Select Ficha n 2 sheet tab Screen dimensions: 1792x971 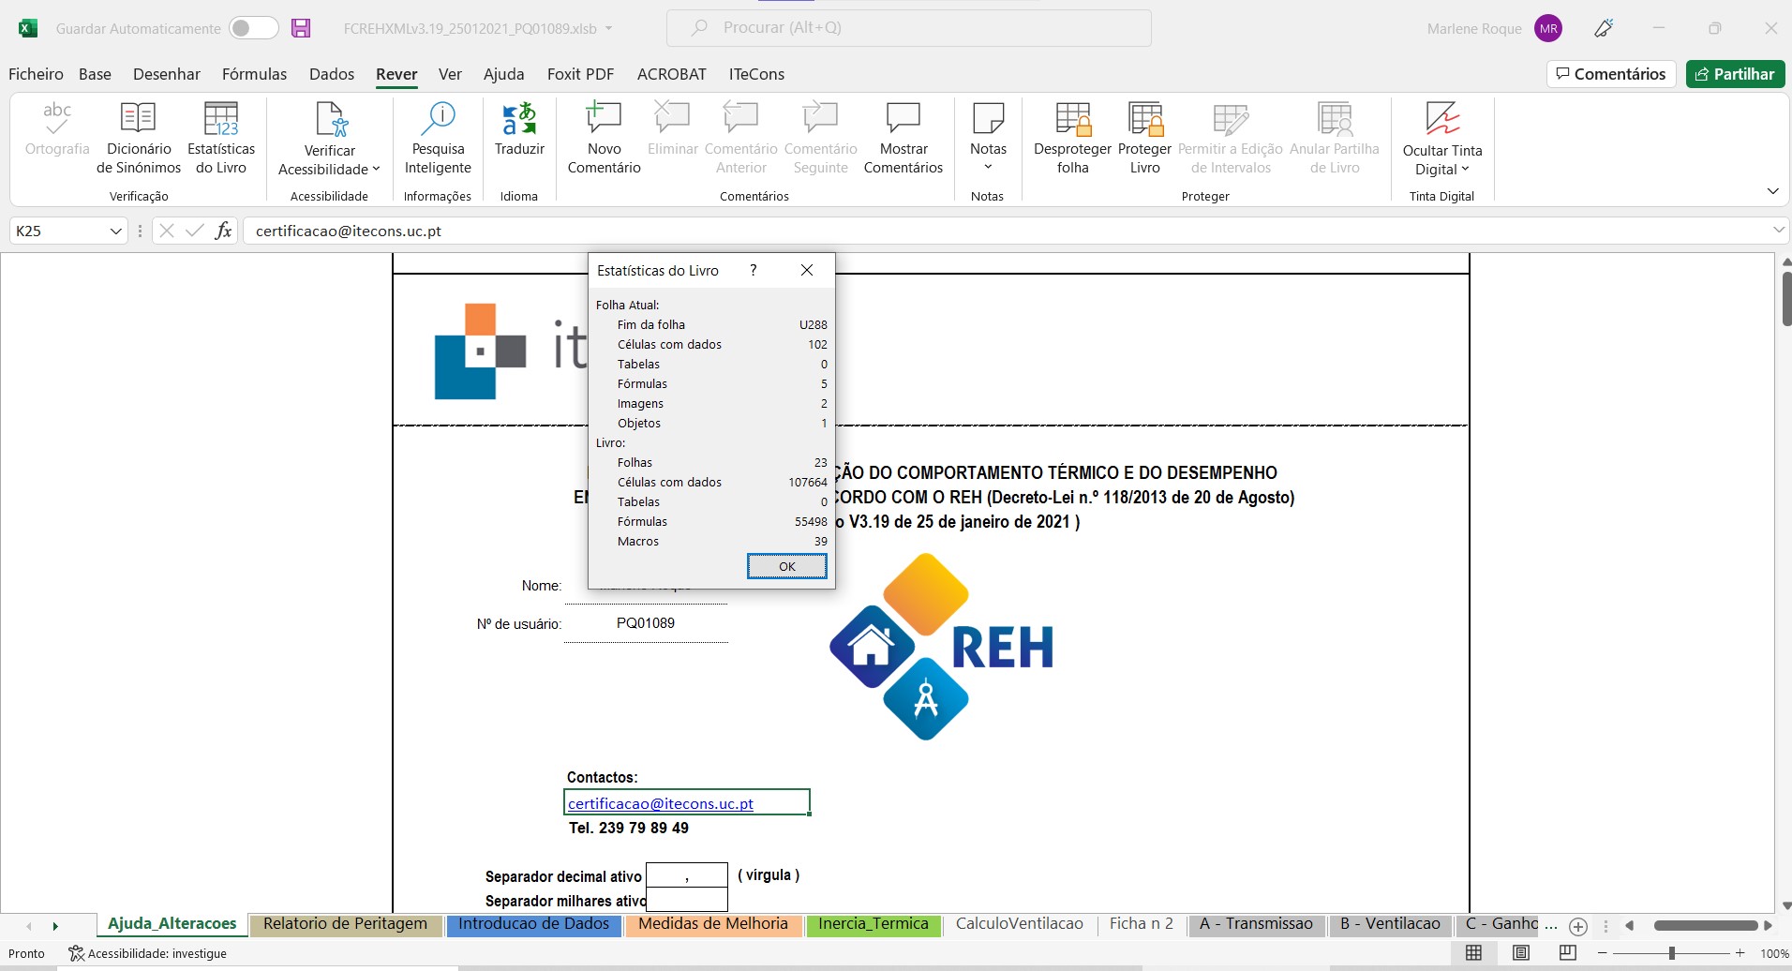(1141, 924)
